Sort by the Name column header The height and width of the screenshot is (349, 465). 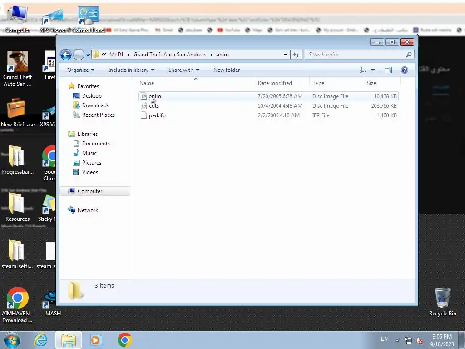[x=196, y=83]
